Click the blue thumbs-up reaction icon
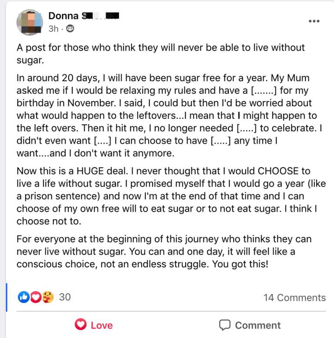This screenshot has width=334, height=338. (23, 297)
